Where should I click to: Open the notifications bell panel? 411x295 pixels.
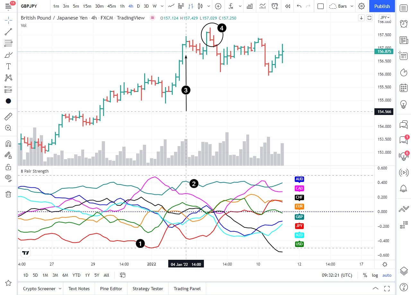tap(404, 188)
